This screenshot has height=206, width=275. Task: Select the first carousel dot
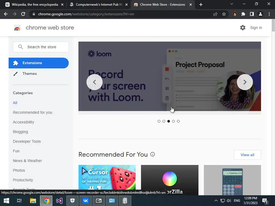tap(159, 121)
